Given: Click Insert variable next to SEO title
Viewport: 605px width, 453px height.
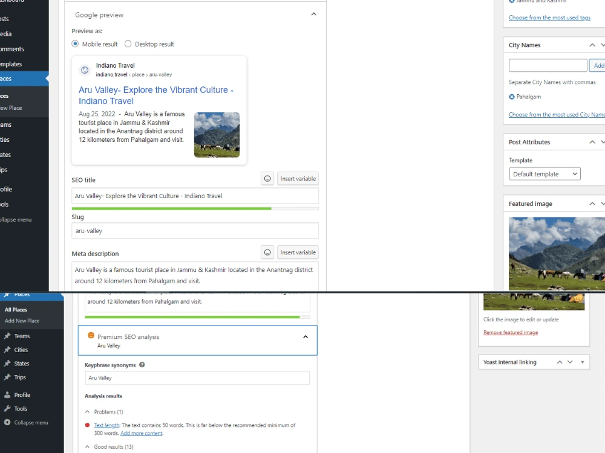Looking at the screenshot, I should tap(298, 179).
